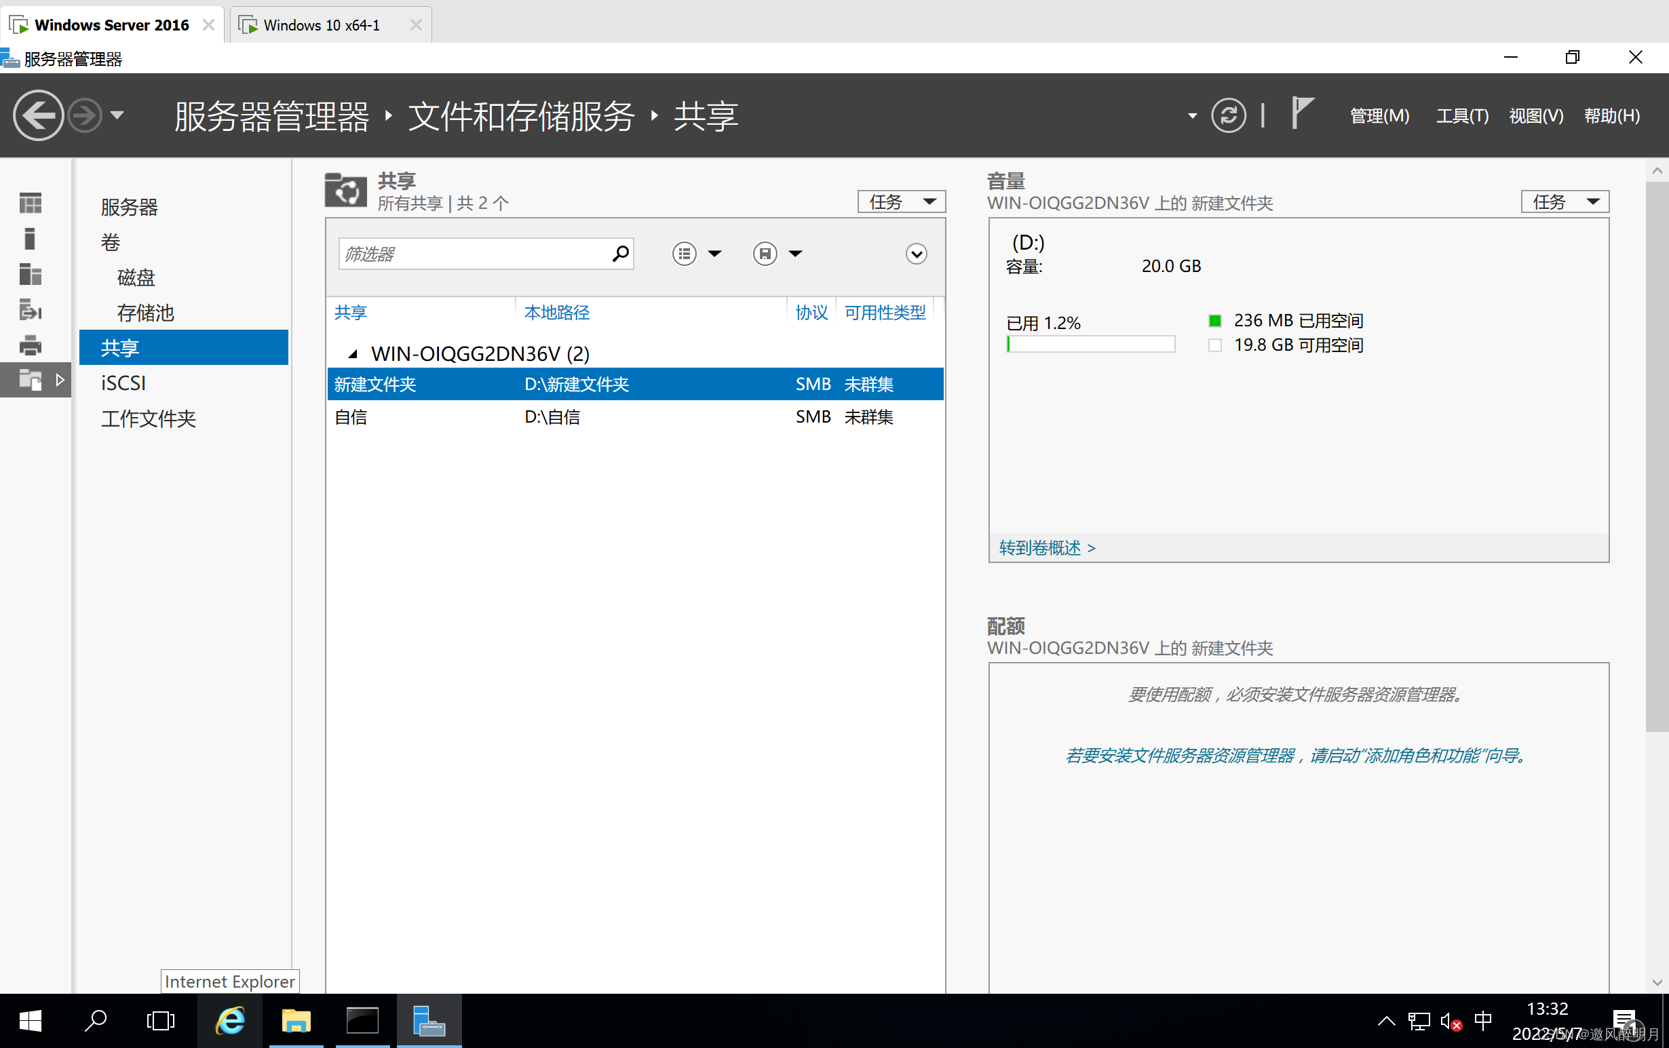Open the Local Server icon in the left rail
Image resolution: width=1669 pixels, height=1048 pixels.
click(x=30, y=239)
